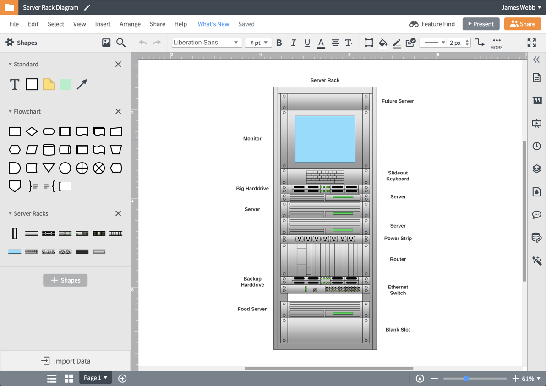This screenshot has height=386, width=546.
Task: Adjust the zoom slider at the bottom
Action: pos(466,378)
